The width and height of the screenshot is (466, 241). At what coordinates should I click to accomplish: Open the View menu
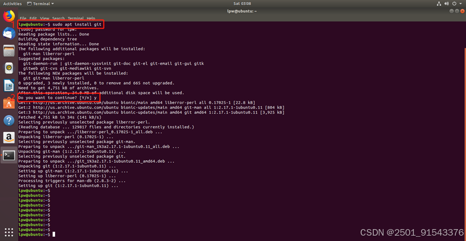click(45, 18)
